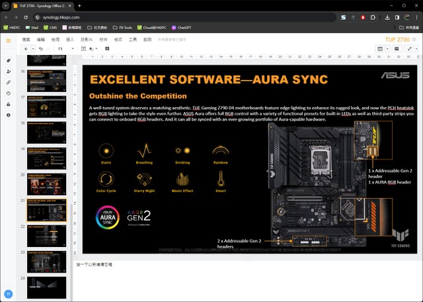Open the 格式 (Format) menu
Screen dimensions: 423x302
tap(118, 40)
